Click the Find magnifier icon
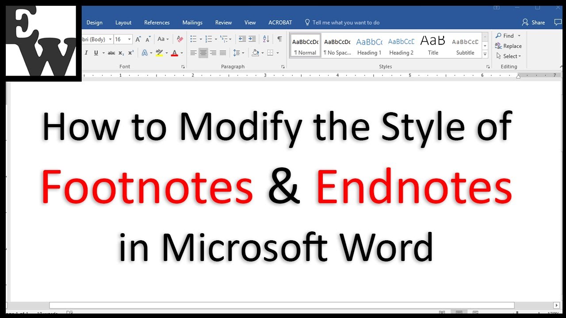This screenshot has height=318, width=566. (499, 36)
